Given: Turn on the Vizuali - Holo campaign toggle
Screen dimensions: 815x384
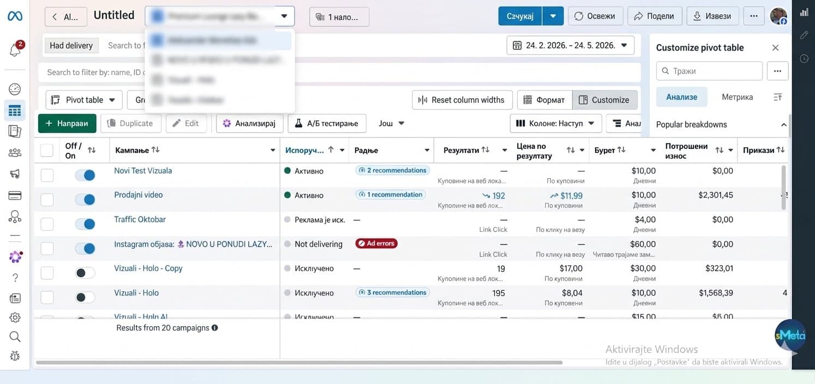Looking at the screenshot, I should tap(85, 297).
